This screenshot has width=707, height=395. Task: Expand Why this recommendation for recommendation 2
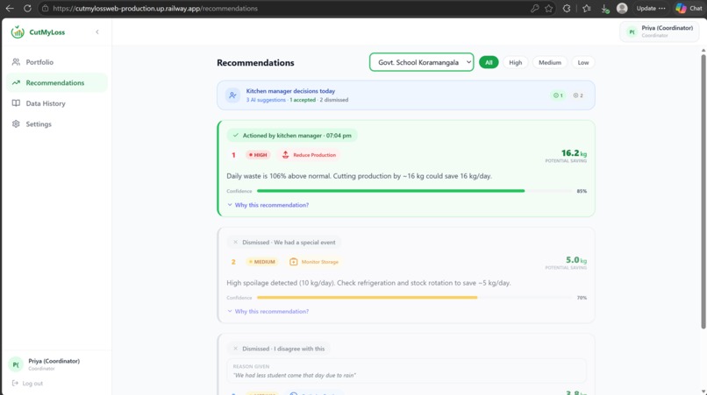click(x=268, y=311)
